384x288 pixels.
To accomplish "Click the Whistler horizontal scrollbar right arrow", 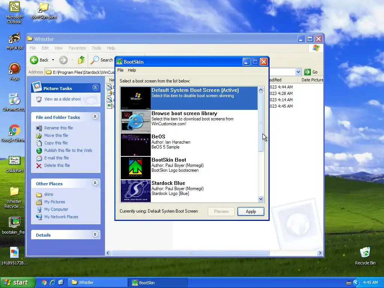I will (320, 253).
